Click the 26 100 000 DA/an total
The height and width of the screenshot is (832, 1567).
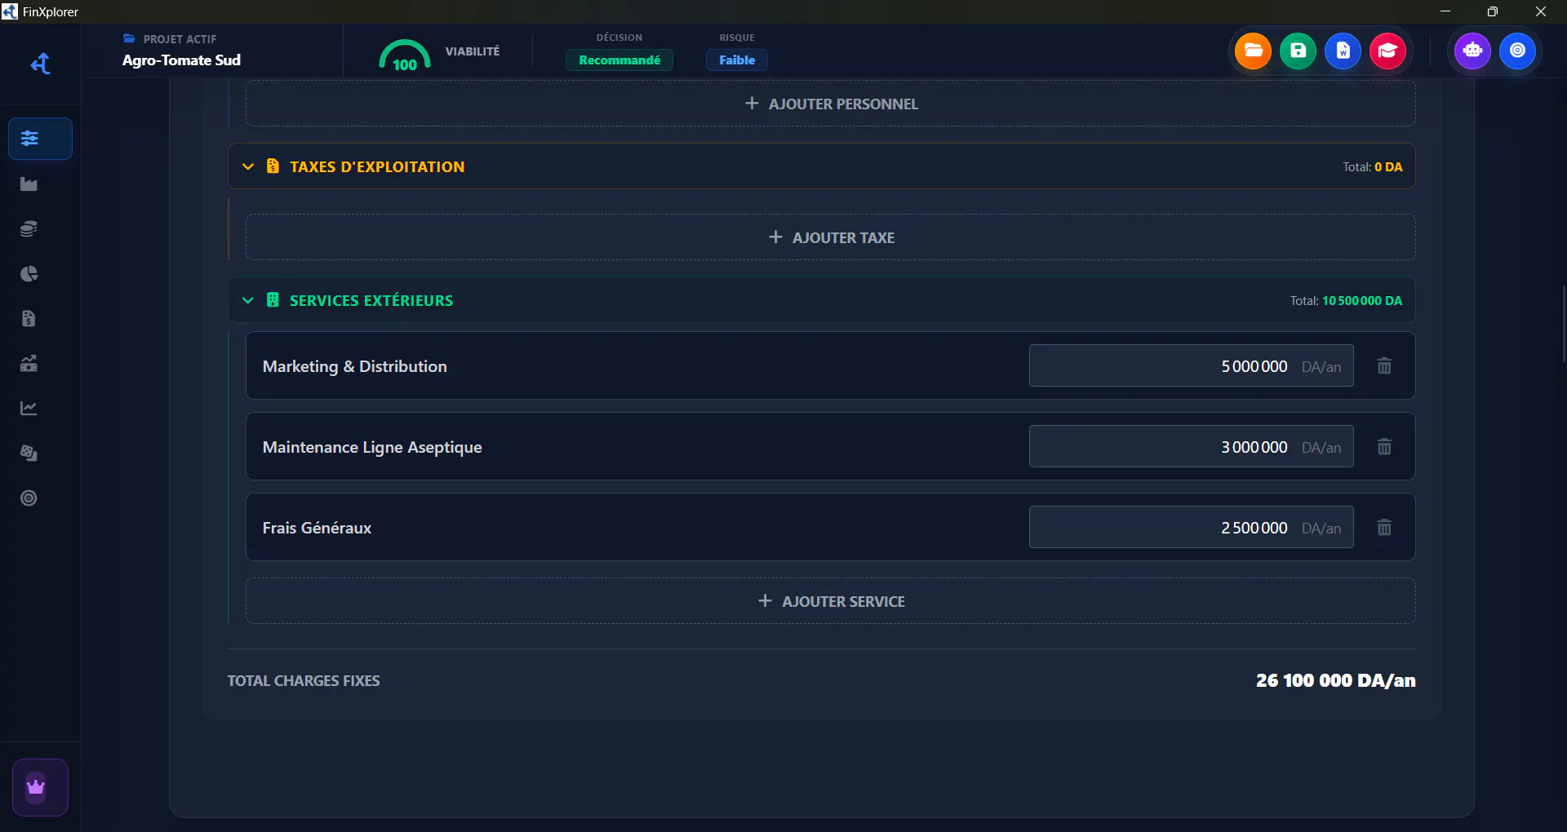1336,680
